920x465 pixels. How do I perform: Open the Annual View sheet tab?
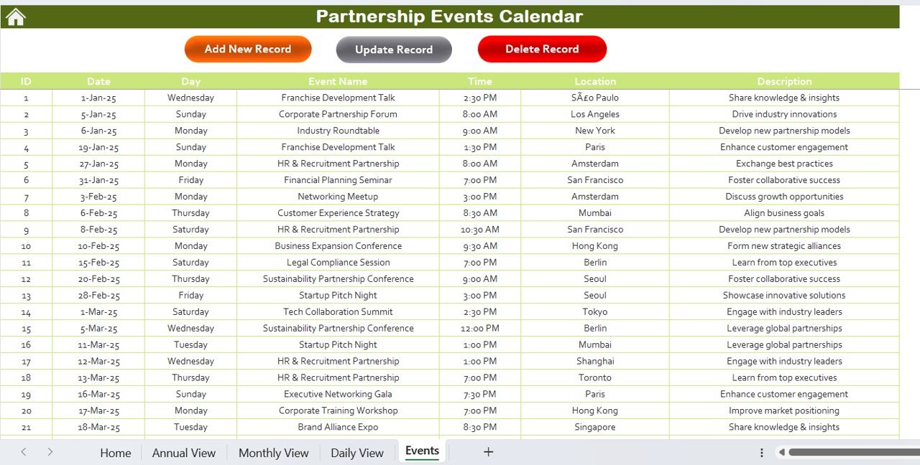[x=184, y=453]
